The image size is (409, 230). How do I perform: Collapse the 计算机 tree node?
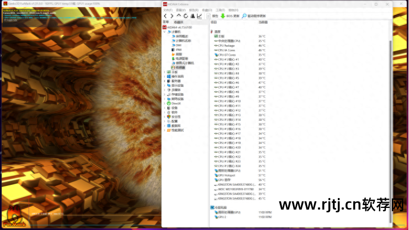[164, 32]
